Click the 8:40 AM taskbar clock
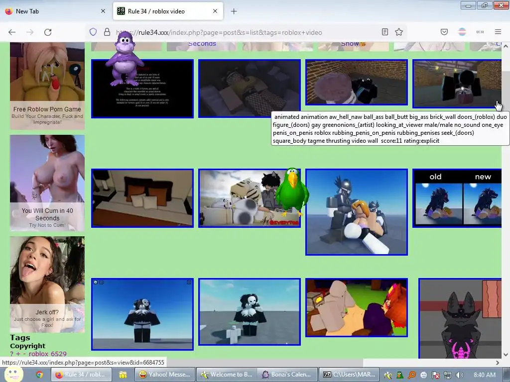 tap(485, 375)
